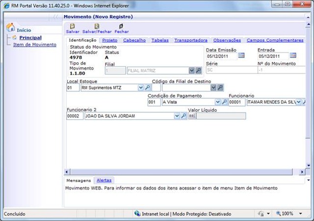Click vertical scrollbar down arrow

[308, 165]
